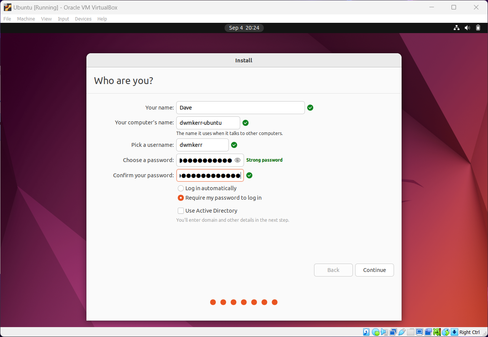This screenshot has height=337, width=488.
Task: Open the Machine menu
Action: [26, 19]
